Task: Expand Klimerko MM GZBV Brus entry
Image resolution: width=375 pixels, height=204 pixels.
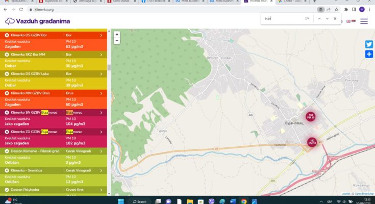Action: click(x=101, y=93)
